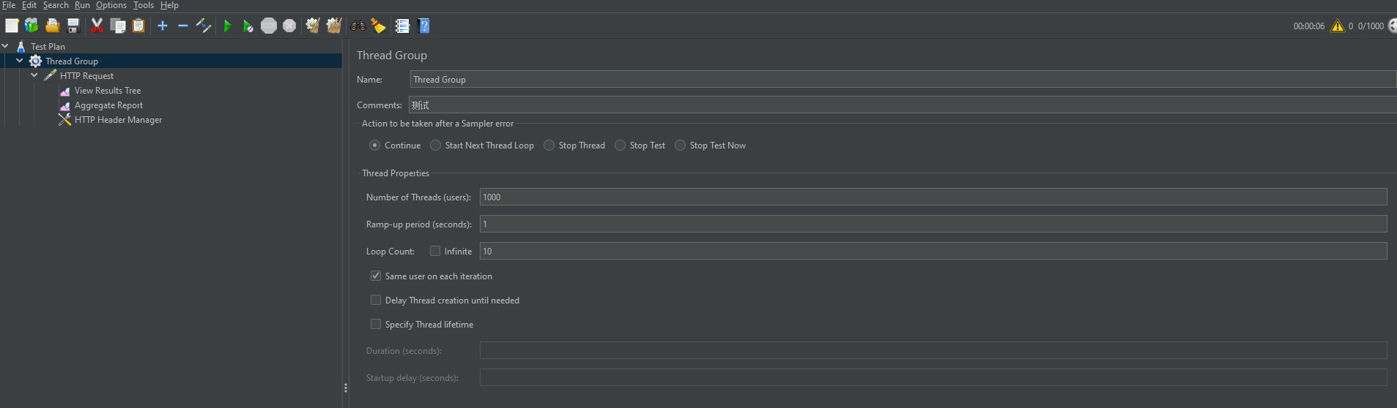Select the Stop Thread radio button
Image resolution: width=1397 pixels, height=408 pixels.
549,146
